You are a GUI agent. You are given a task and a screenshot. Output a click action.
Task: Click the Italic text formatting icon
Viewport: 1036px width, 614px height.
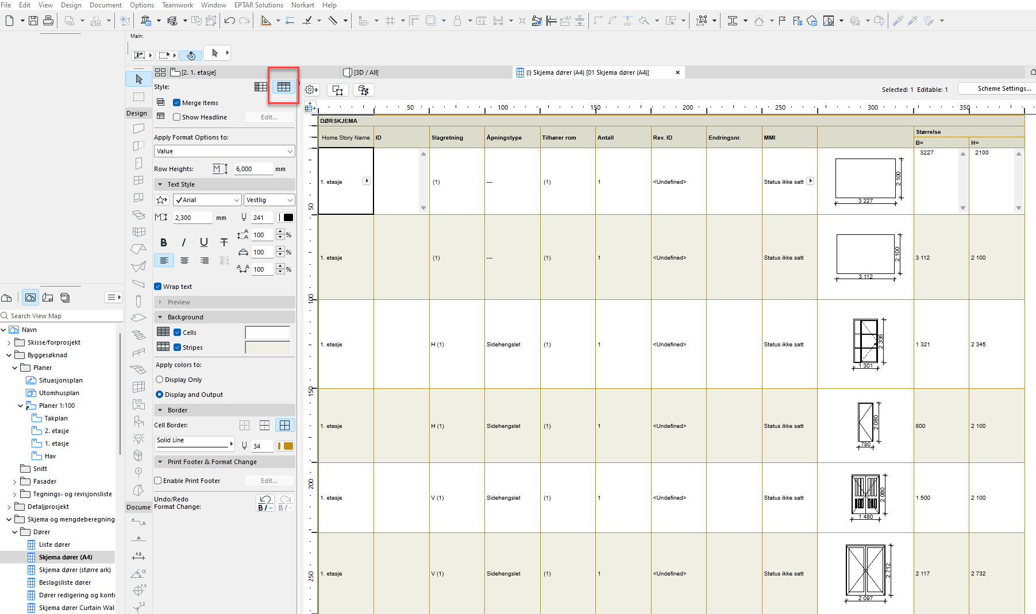pyautogui.click(x=184, y=242)
